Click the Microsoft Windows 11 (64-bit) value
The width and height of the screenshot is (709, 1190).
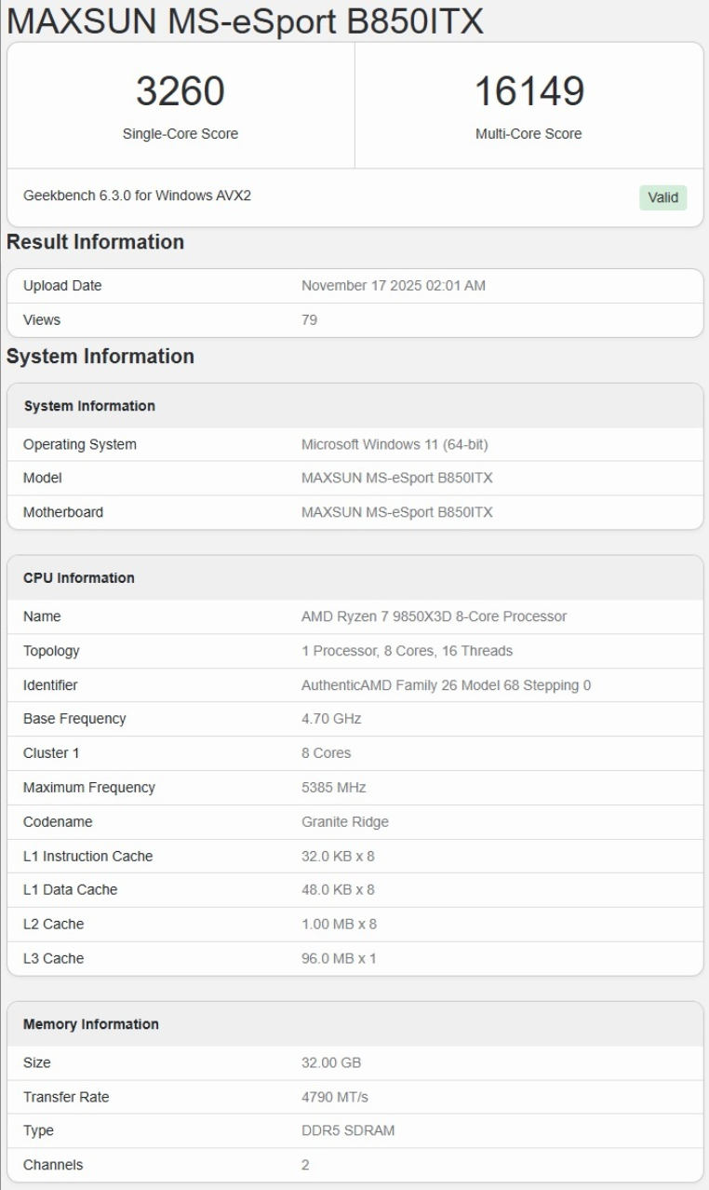pyautogui.click(x=395, y=444)
